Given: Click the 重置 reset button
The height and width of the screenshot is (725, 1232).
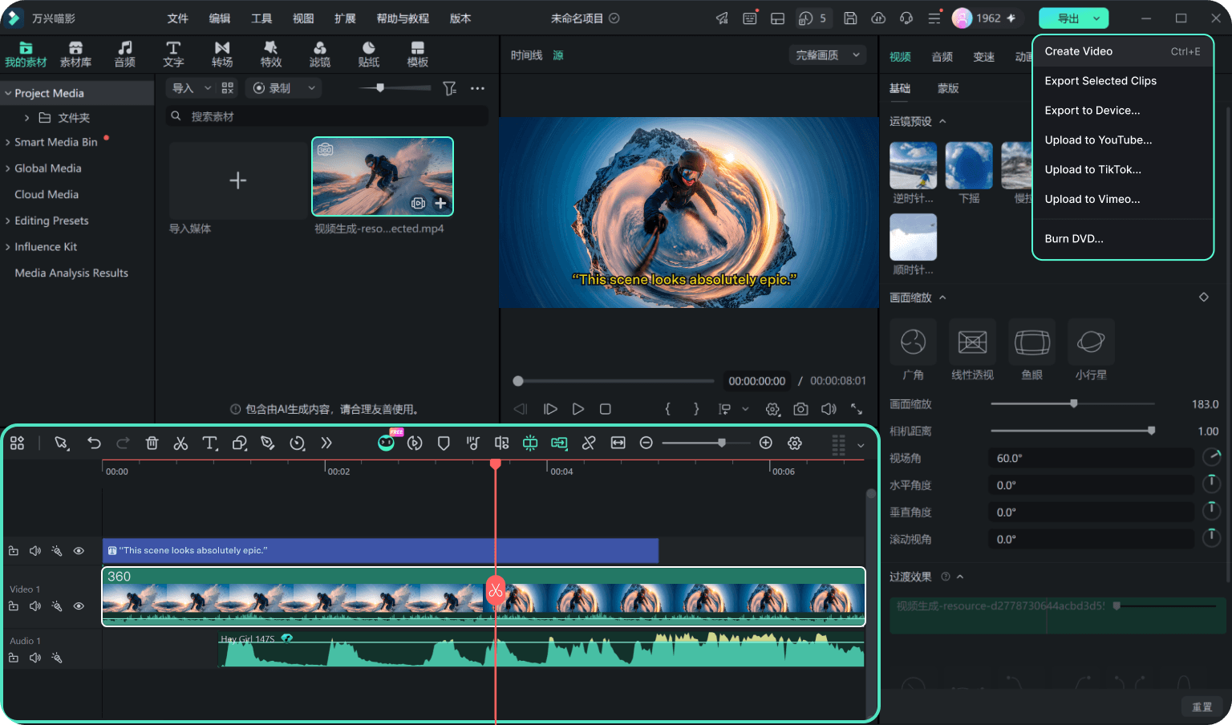Looking at the screenshot, I should (1202, 707).
